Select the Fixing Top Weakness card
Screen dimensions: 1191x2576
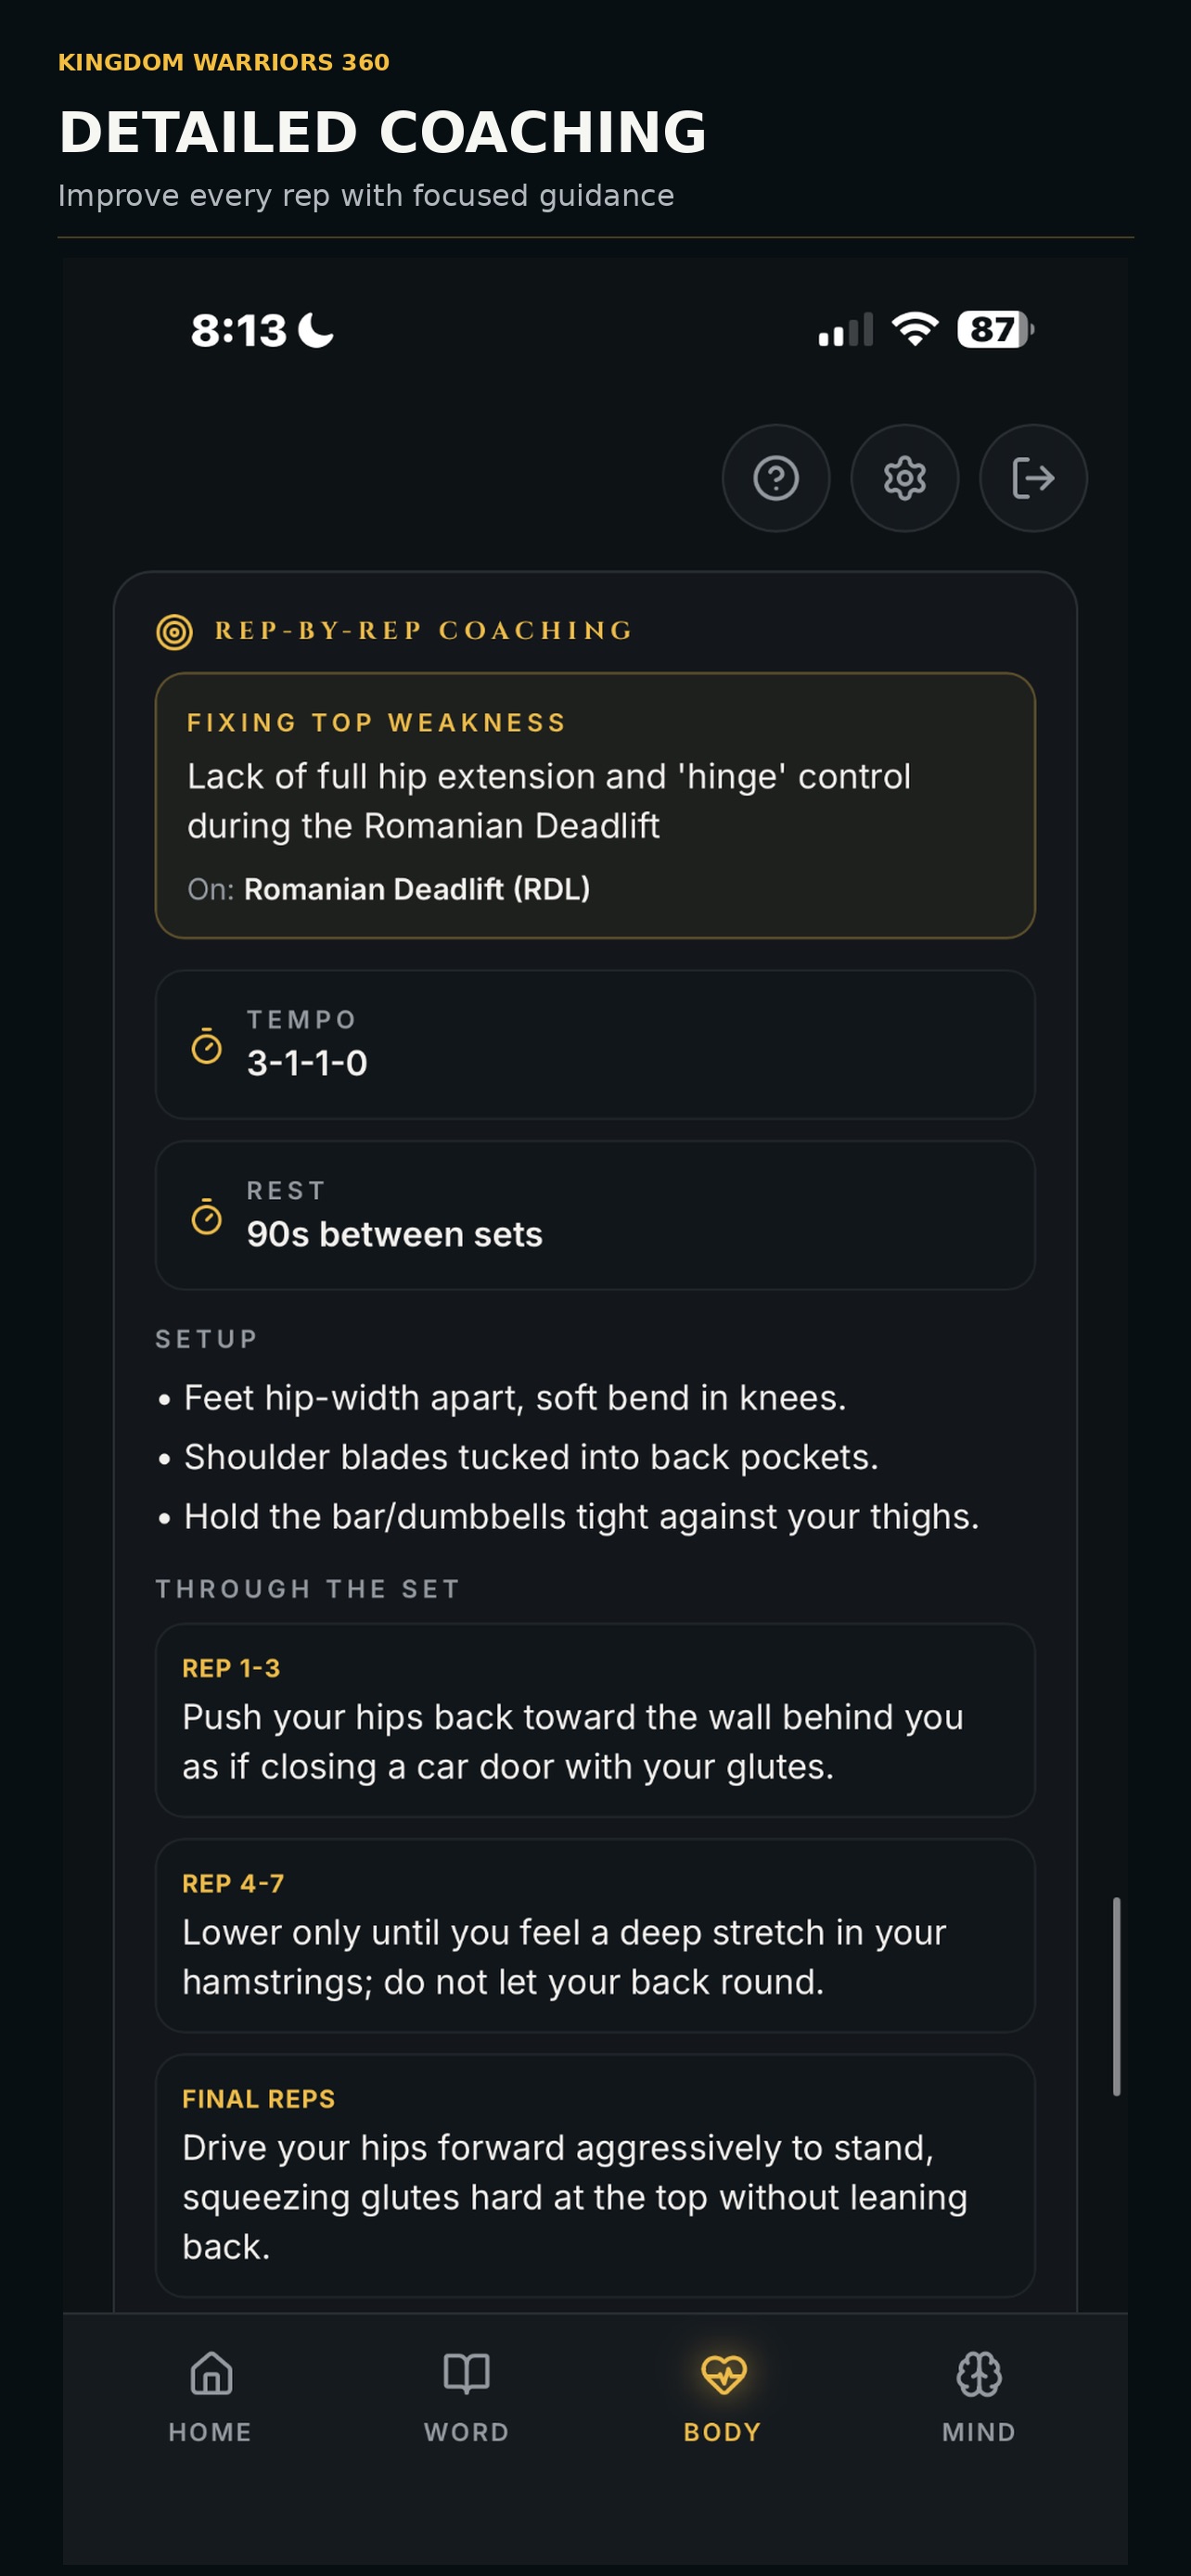pyautogui.click(x=595, y=806)
